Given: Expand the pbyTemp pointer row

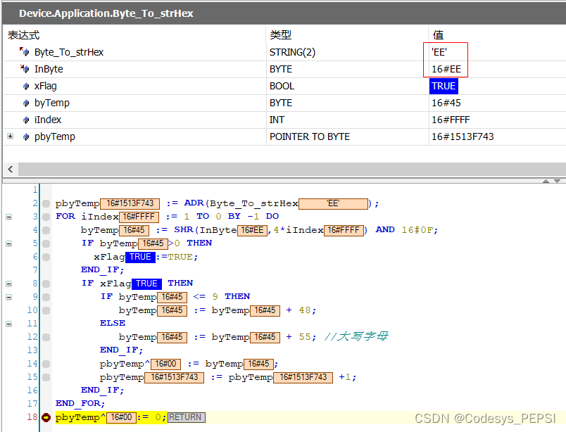Looking at the screenshot, I should tap(10, 136).
